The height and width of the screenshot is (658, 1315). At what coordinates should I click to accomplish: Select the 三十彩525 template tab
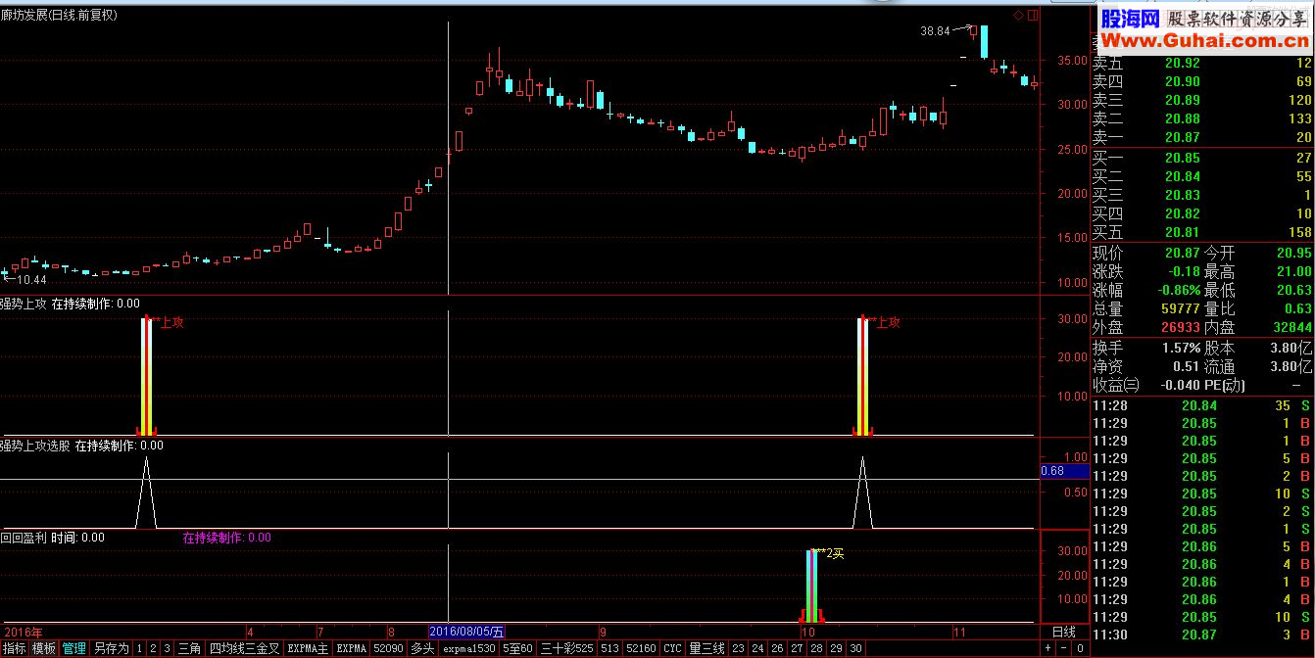[x=566, y=648]
